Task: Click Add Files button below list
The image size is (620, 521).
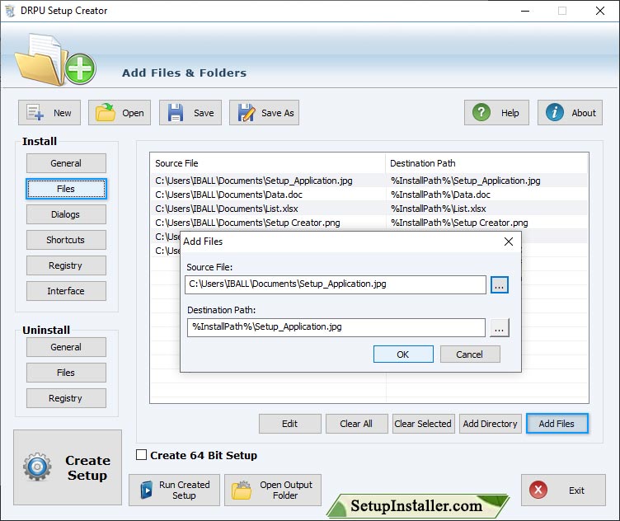Action: click(x=557, y=424)
